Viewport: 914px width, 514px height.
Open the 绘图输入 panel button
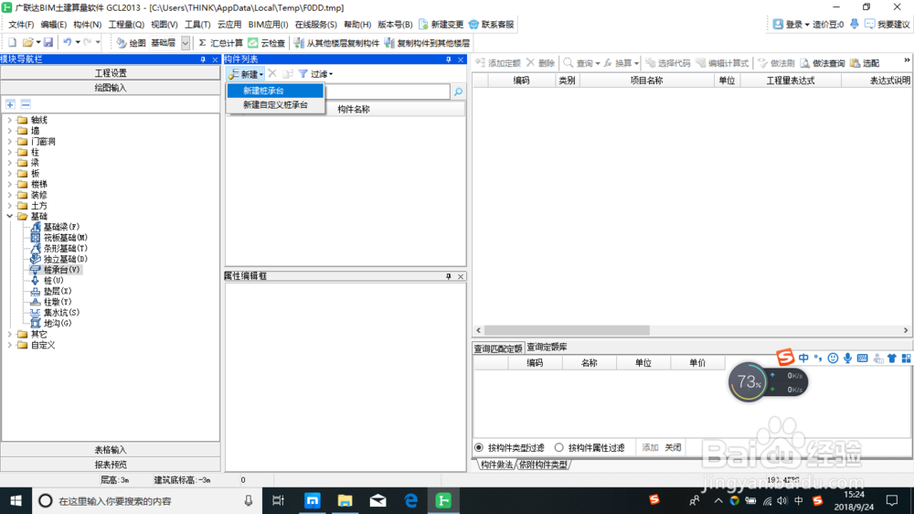point(111,88)
